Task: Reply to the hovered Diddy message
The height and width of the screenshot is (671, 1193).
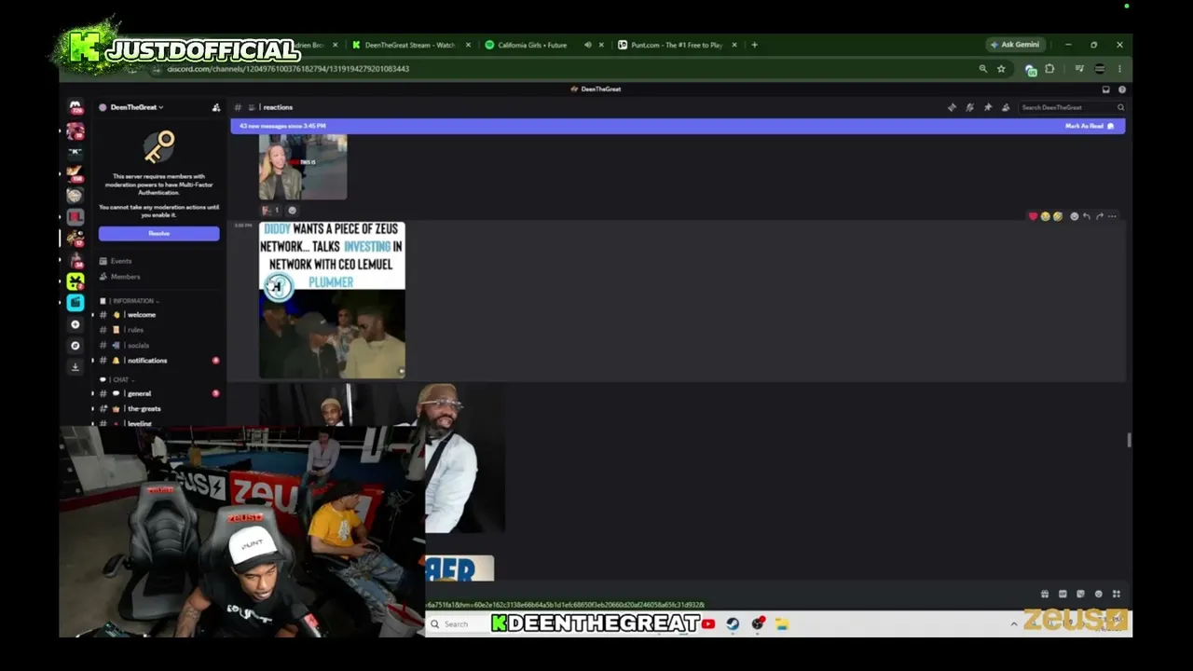Action: 1087,216
